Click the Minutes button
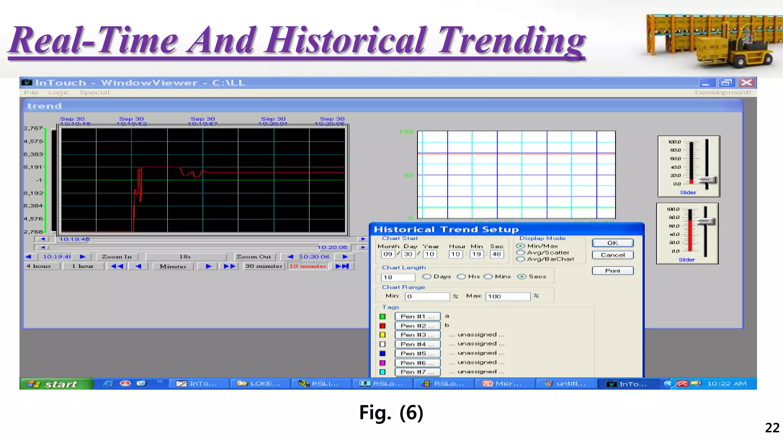 point(173,266)
